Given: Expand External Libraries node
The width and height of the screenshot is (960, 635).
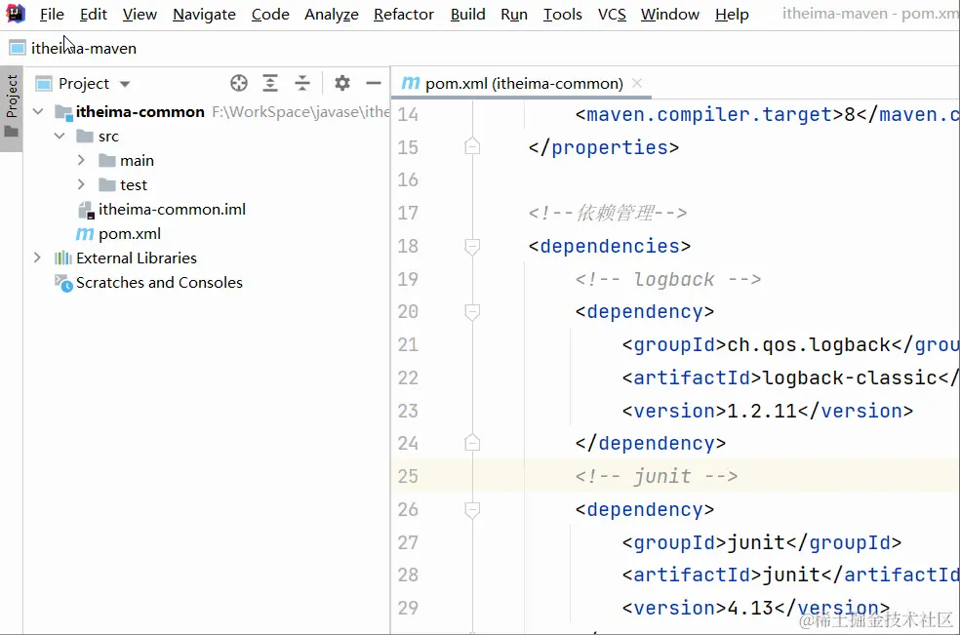Looking at the screenshot, I should [37, 258].
